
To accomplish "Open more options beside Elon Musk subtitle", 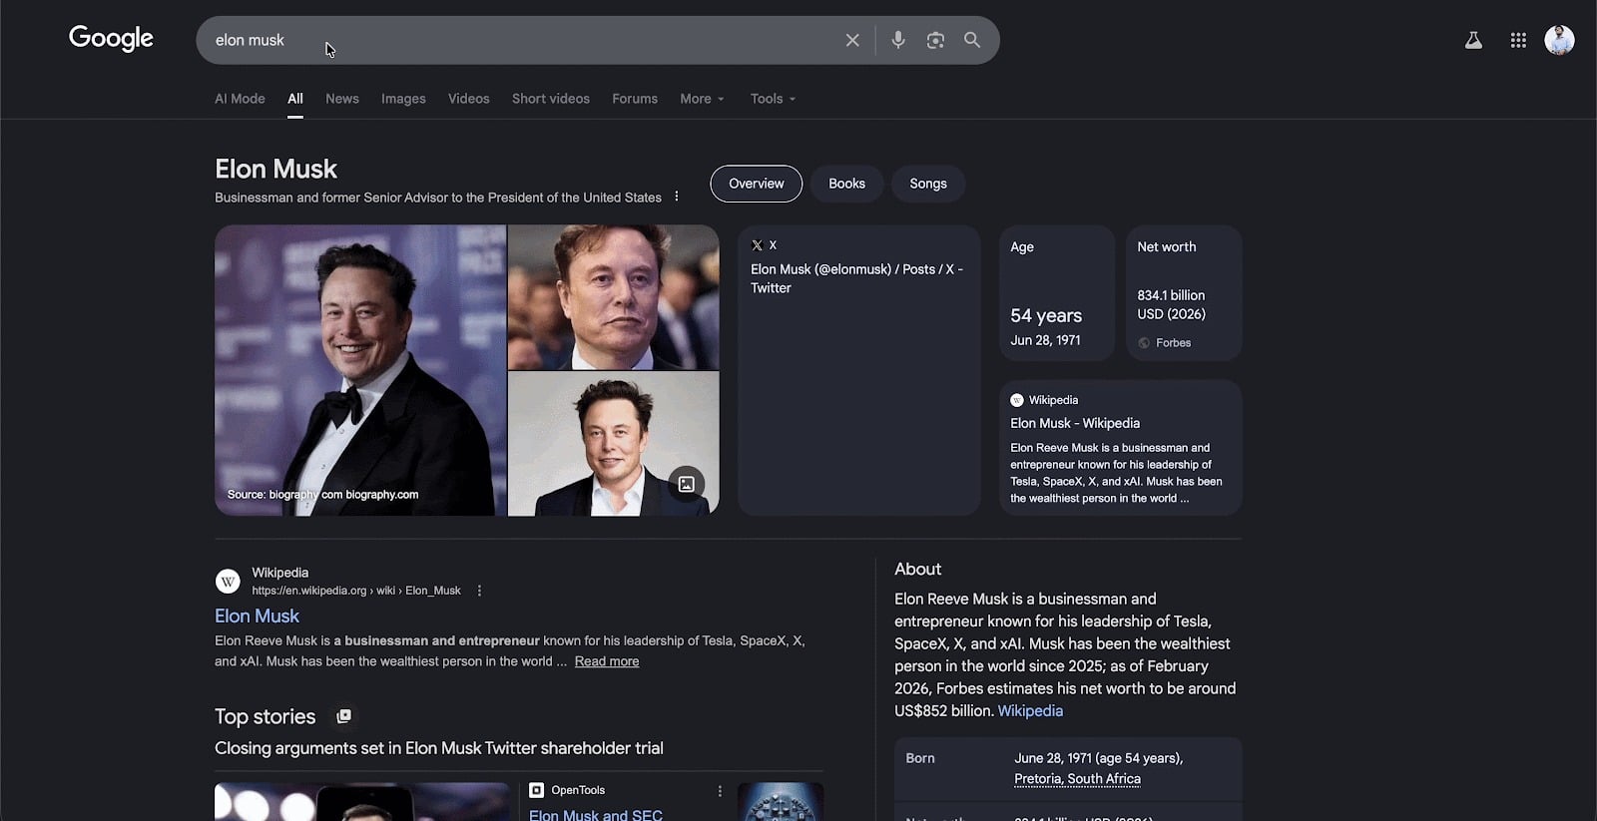I will point(677,197).
